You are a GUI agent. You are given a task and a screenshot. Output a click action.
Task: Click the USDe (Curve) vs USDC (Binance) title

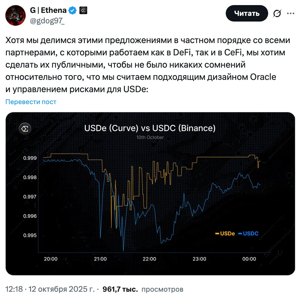coord(150,128)
